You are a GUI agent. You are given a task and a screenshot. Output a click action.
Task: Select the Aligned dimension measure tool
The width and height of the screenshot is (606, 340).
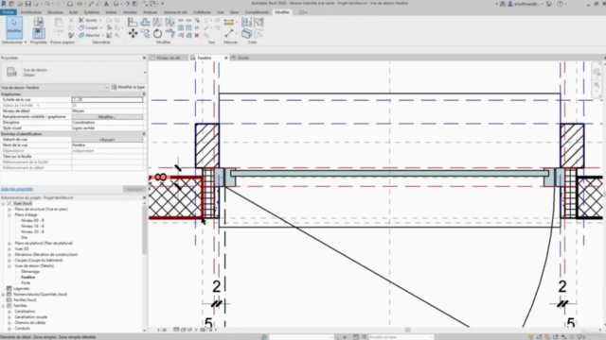coord(229,22)
